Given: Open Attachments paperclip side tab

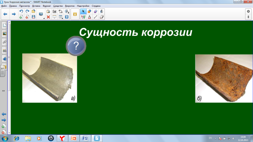Looking at the screenshot, I should [x=4, y=42].
